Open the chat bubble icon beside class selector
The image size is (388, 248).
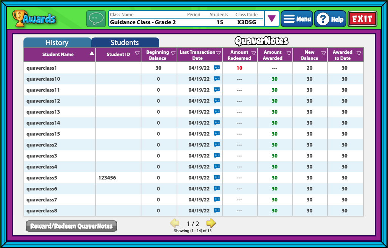pyautogui.click(x=96, y=19)
